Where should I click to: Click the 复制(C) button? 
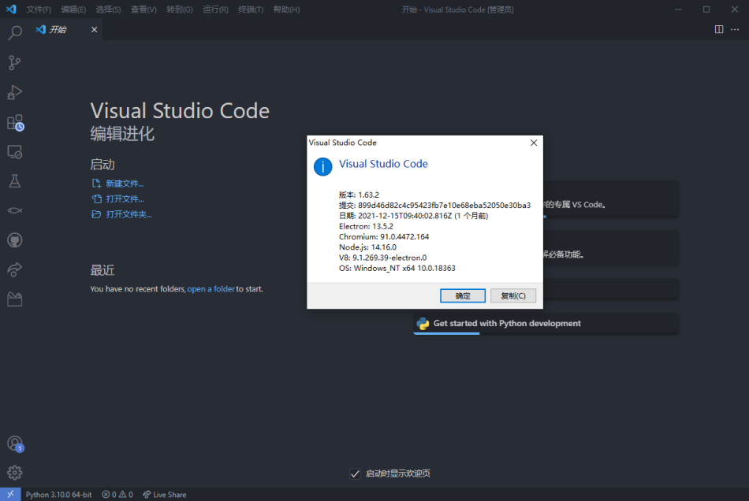pyautogui.click(x=513, y=296)
